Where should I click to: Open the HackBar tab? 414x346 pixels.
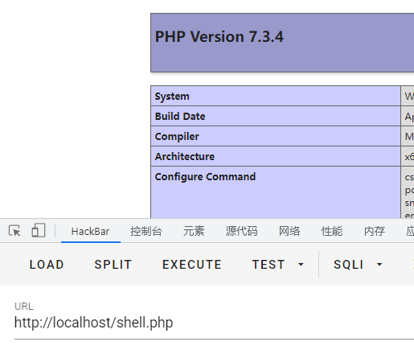click(91, 231)
